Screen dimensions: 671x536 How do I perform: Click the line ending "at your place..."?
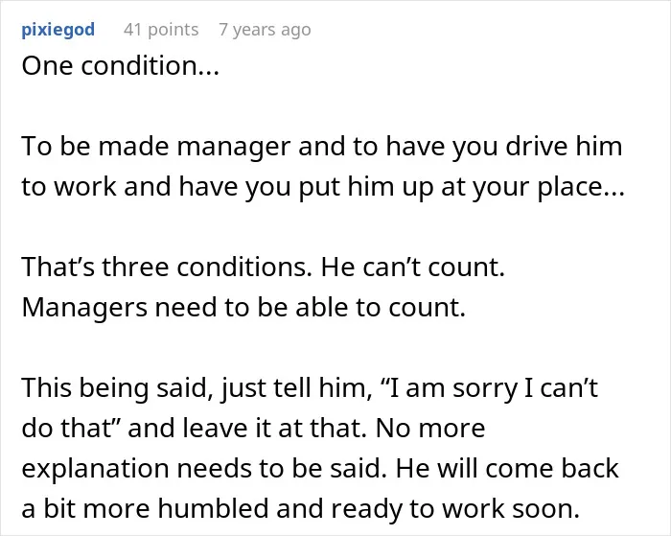[323, 187]
